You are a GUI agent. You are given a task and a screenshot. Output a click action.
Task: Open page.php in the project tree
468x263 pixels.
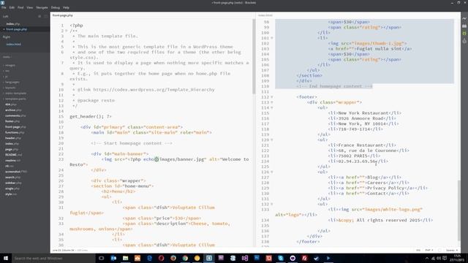point(12,149)
